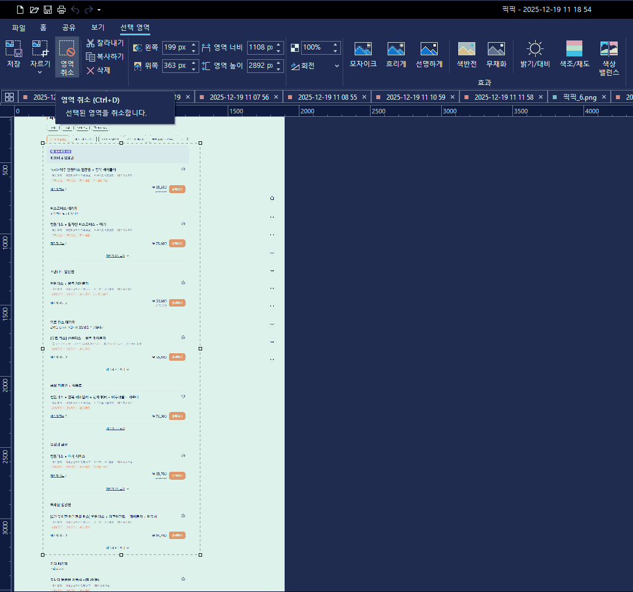Click the 자르기 crop icon
The height and width of the screenshot is (592, 633).
[40, 50]
